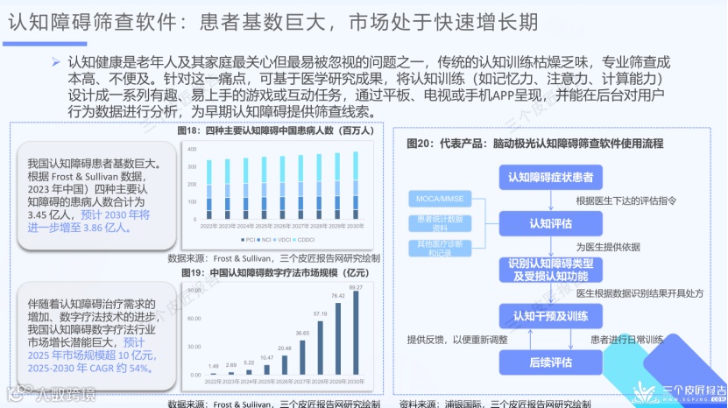
Task: Select the 图19 市场规模 chart title
Action: click(x=275, y=272)
